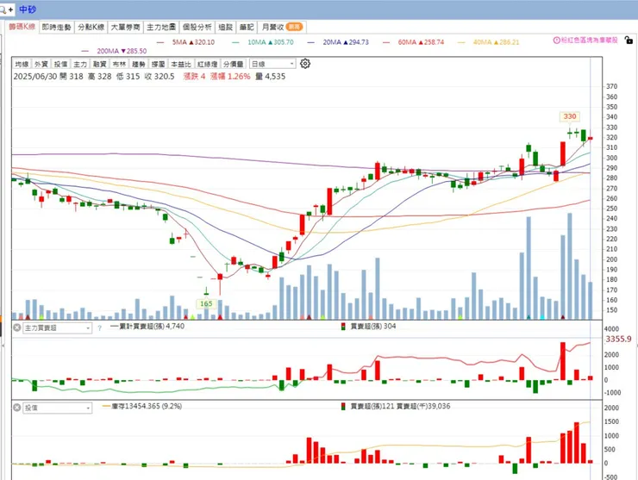638x480 pixels.
Task: Click the 60MA legend entry
Action: tap(413, 42)
